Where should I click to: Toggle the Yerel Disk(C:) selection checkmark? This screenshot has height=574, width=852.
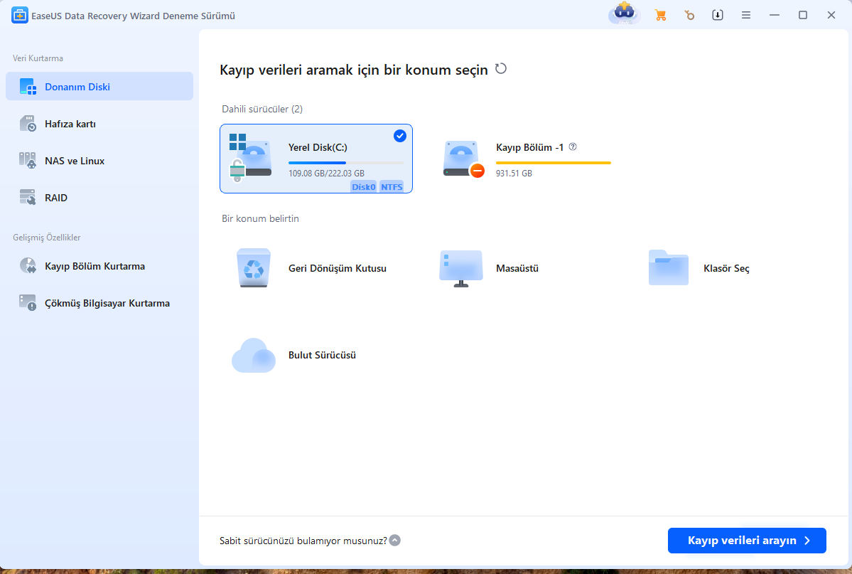click(400, 136)
